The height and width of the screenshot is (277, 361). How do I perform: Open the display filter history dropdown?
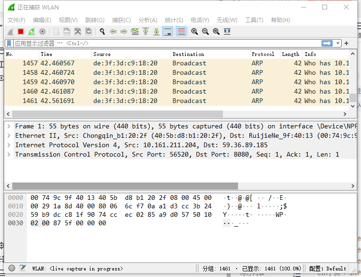pos(338,43)
